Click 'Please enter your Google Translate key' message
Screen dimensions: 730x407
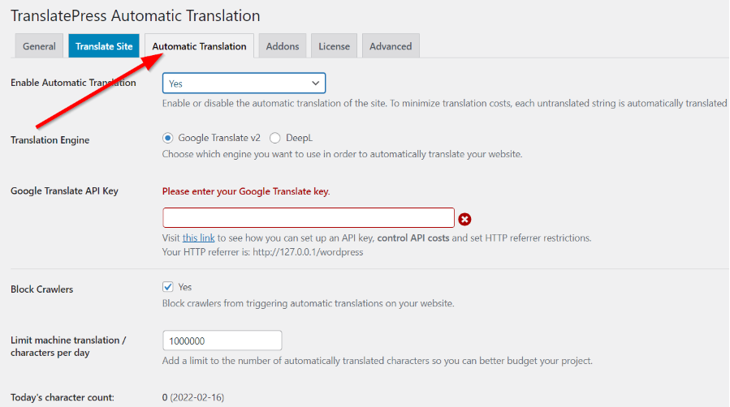click(246, 191)
